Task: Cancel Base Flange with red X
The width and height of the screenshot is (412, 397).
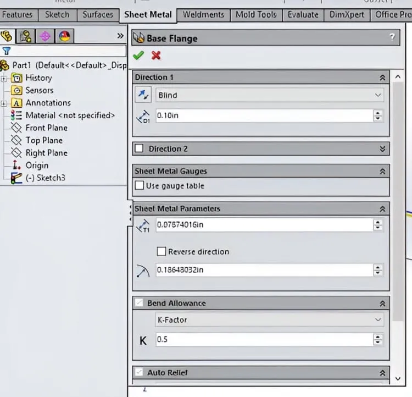Action: tap(156, 55)
